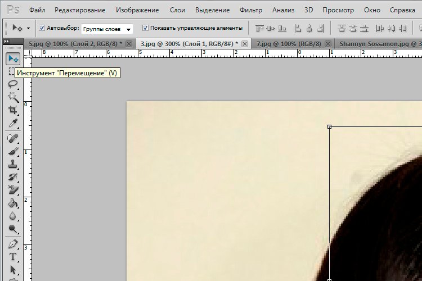The image size is (422, 281).
Task: Select the Clone Stamp tool
Action: [13, 164]
